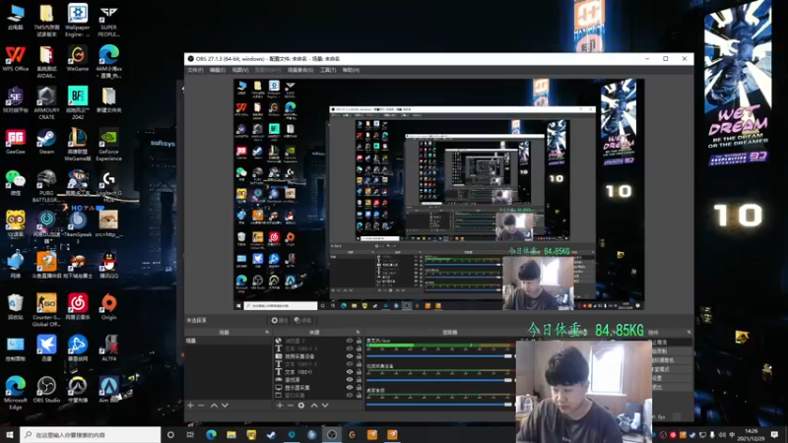The width and height of the screenshot is (788, 443).
Task: Move source down with arrow icon
Action: [x=325, y=405]
